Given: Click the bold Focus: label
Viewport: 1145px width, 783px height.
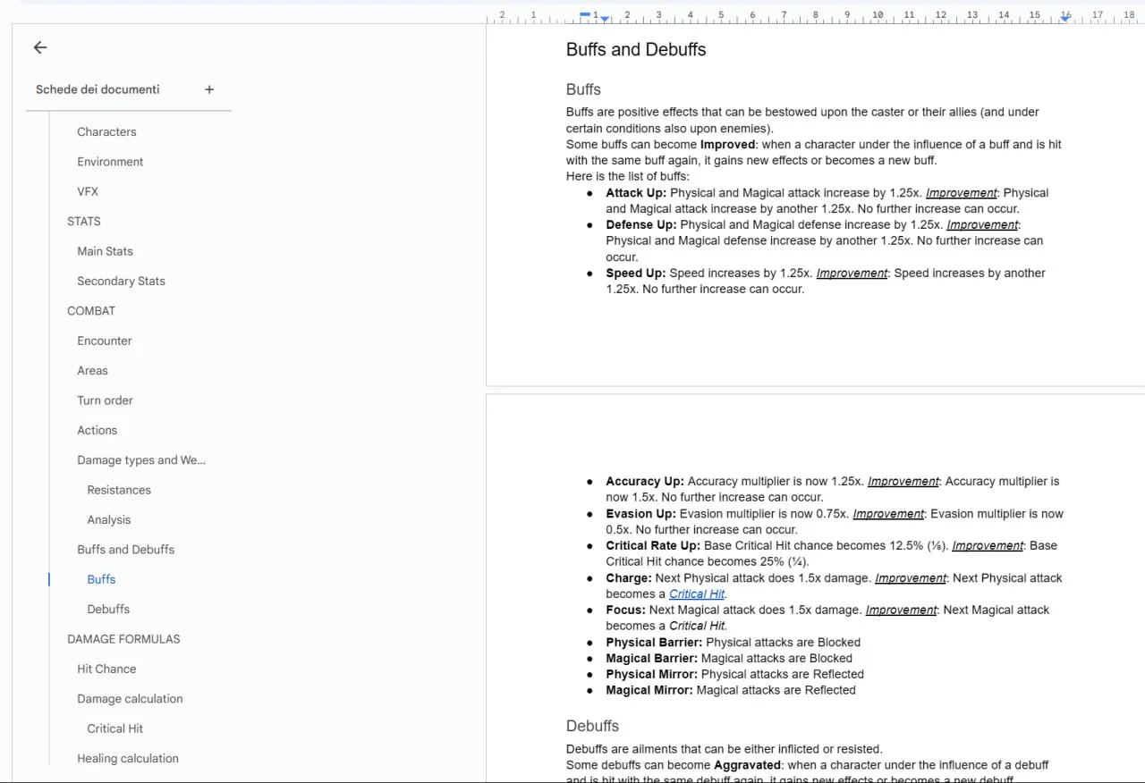Looking at the screenshot, I should point(625,610).
